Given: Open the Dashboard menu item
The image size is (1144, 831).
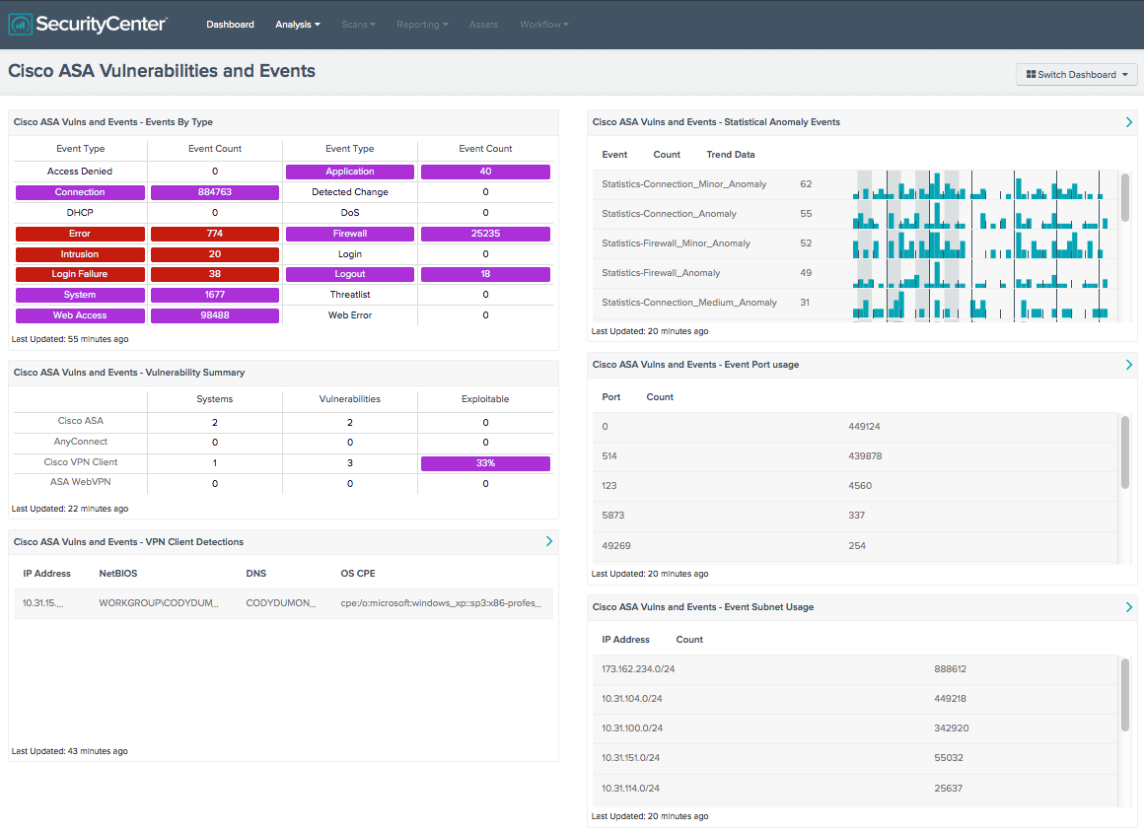Looking at the screenshot, I should pyautogui.click(x=230, y=24).
